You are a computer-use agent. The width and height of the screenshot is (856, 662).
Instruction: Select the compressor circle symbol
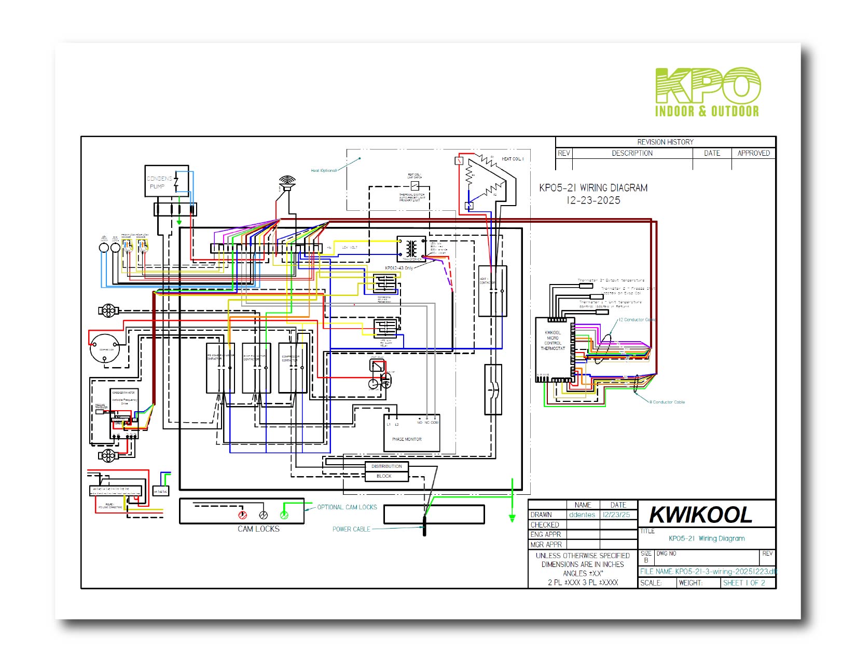point(105,349)
